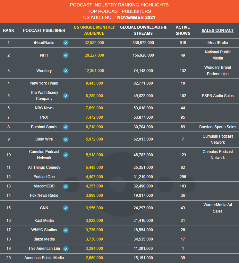Click the checkmark icon next to WNYC Studios
This screenshot has height=263, width=239.
pos(66,230)
